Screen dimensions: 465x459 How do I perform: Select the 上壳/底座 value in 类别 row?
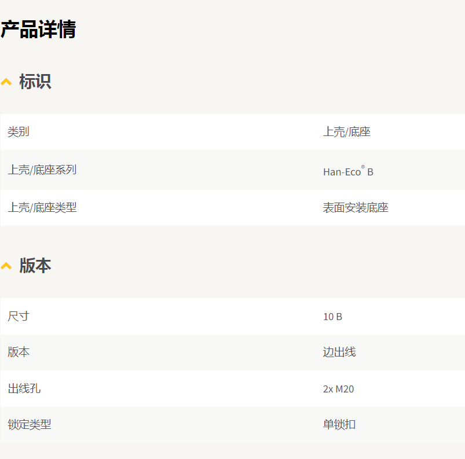pyautogui.click(x=347, y=132)
